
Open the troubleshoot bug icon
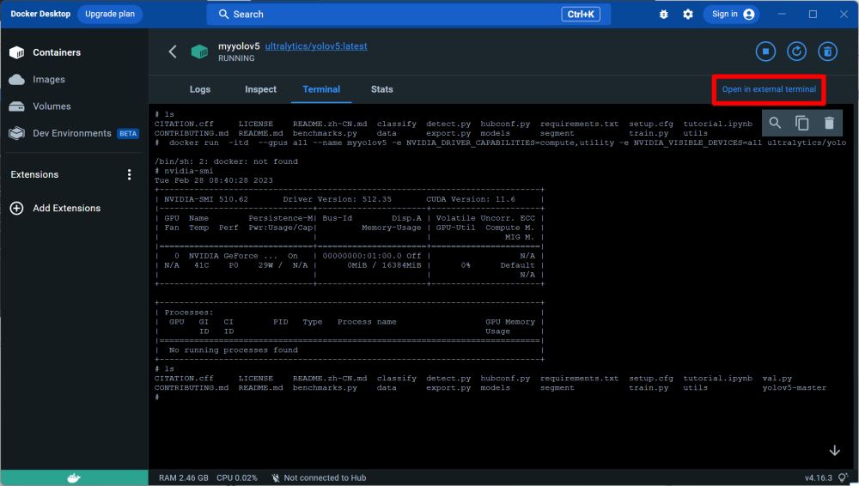pos(663,15)
